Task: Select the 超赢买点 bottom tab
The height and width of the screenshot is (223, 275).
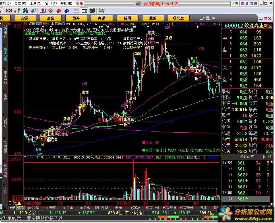Action: pyautogui.click(x=169, y=208)
